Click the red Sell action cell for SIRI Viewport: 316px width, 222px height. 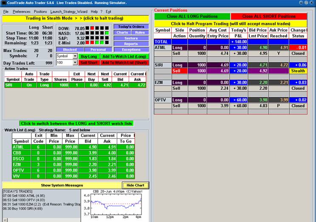coord(180,71)
